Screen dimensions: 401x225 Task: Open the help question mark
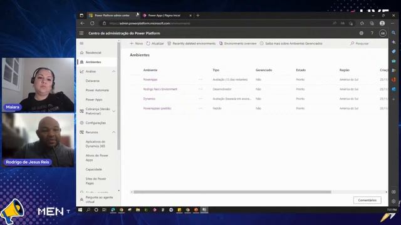(372, 33)
